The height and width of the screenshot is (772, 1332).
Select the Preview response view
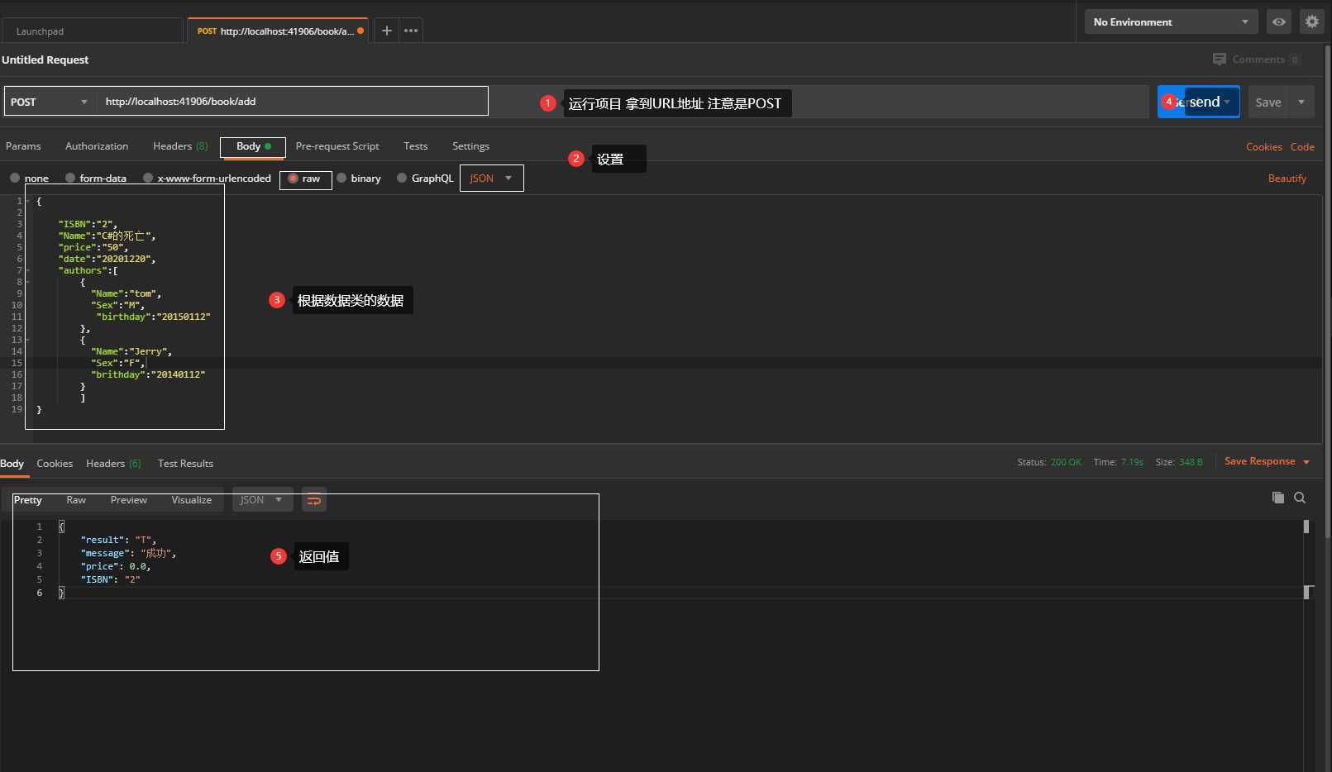pyautogui.click(x=129, y=500)
